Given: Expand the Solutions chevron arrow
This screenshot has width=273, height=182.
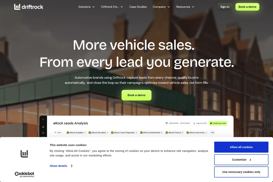Looking at the screenshot, I should (94, 7).
